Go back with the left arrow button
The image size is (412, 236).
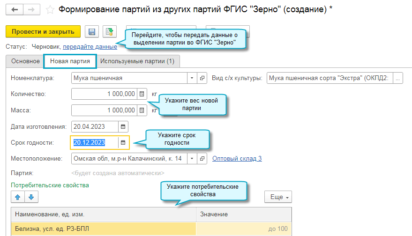pos(15,10)
